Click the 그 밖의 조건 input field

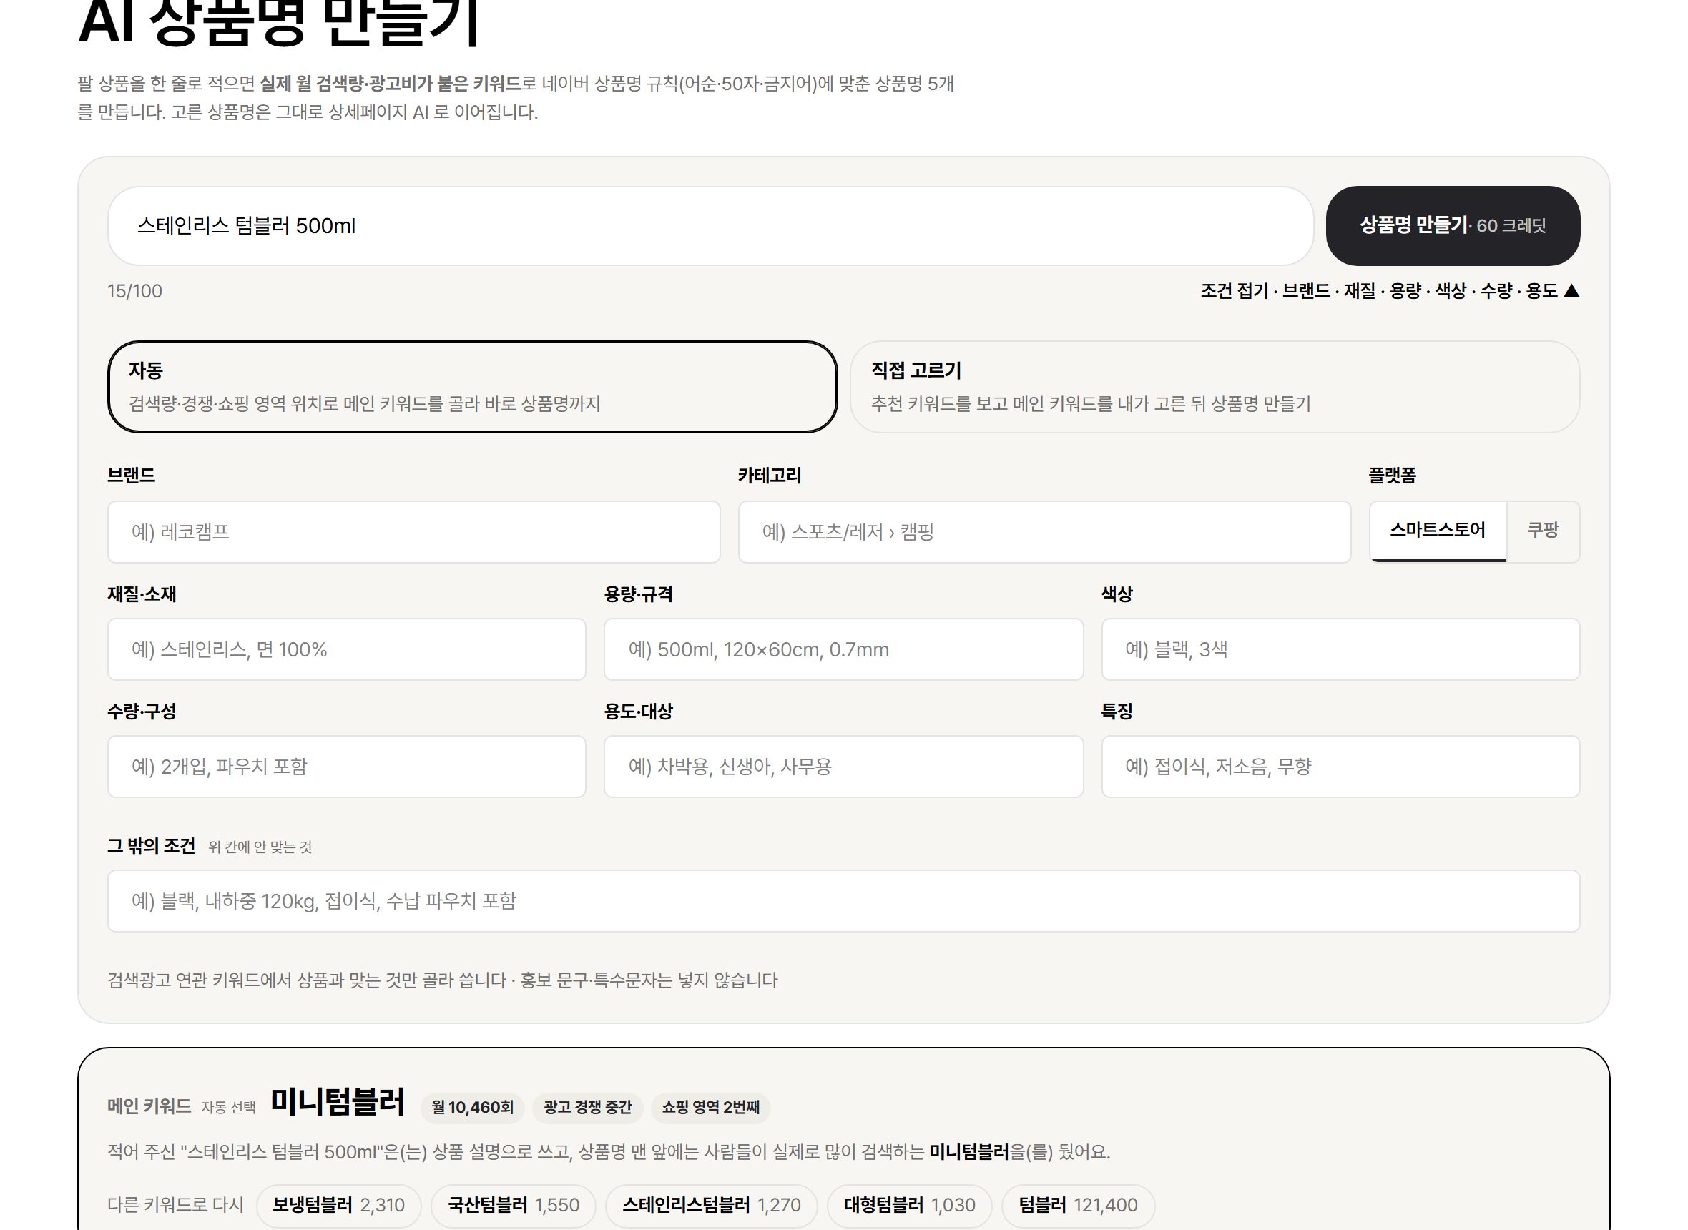[x=843, y=901]
